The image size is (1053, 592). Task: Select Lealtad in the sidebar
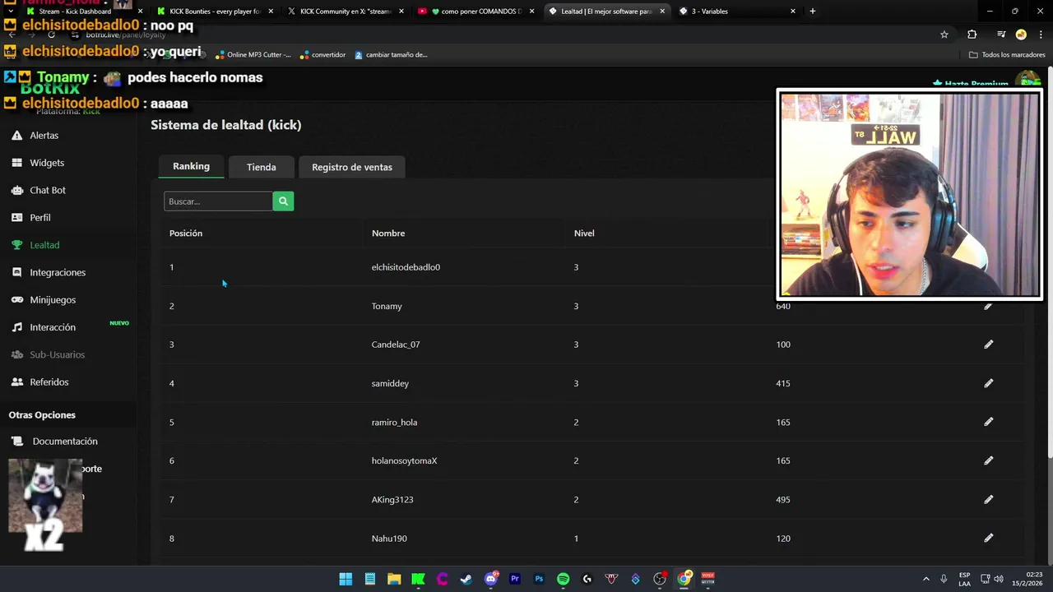coord(44,245)
